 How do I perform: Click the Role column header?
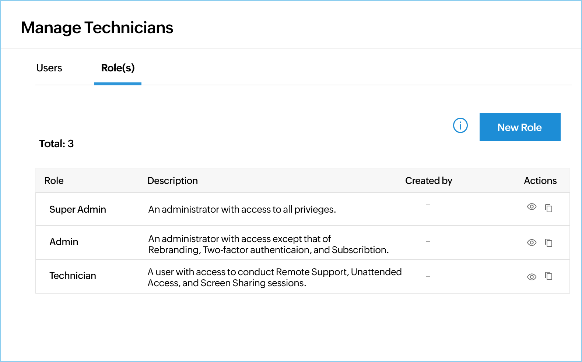coord(54,181)
